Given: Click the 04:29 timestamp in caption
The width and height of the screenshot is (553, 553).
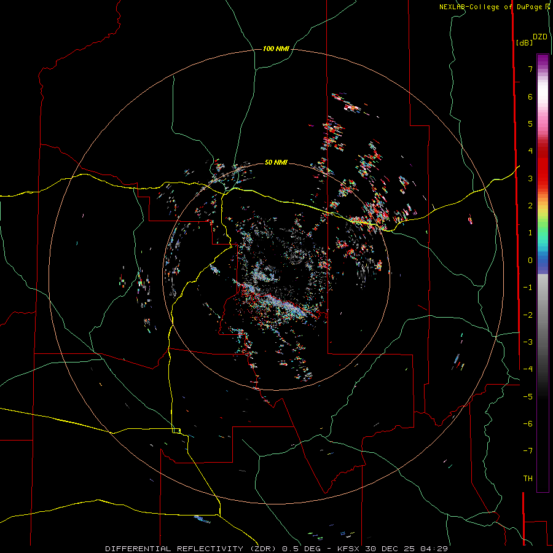Looking at the screenshot, I should pyautogui.click(x=434, y=549).
